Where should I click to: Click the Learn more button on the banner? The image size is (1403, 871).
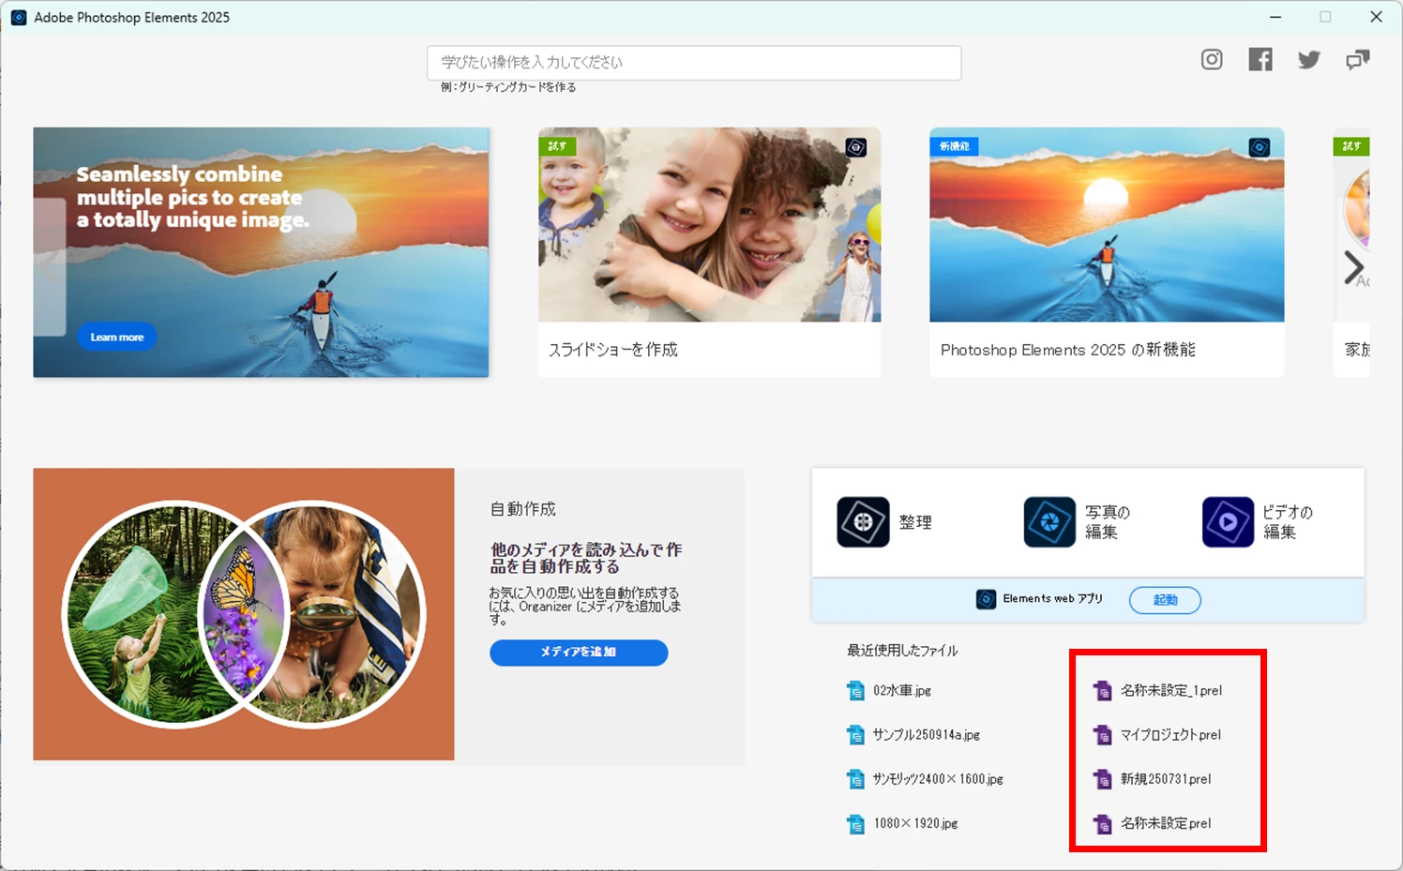[117, 337]
